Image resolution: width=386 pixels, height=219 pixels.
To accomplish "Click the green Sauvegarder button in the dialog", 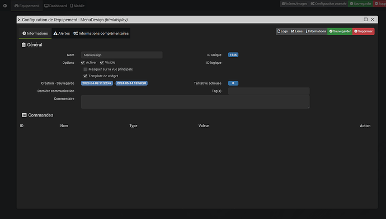I will click(340, 31).
